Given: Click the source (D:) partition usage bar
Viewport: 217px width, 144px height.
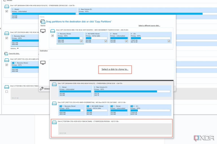Looking at the screenshot, I should pyautogui.click(x=151, y=38).
